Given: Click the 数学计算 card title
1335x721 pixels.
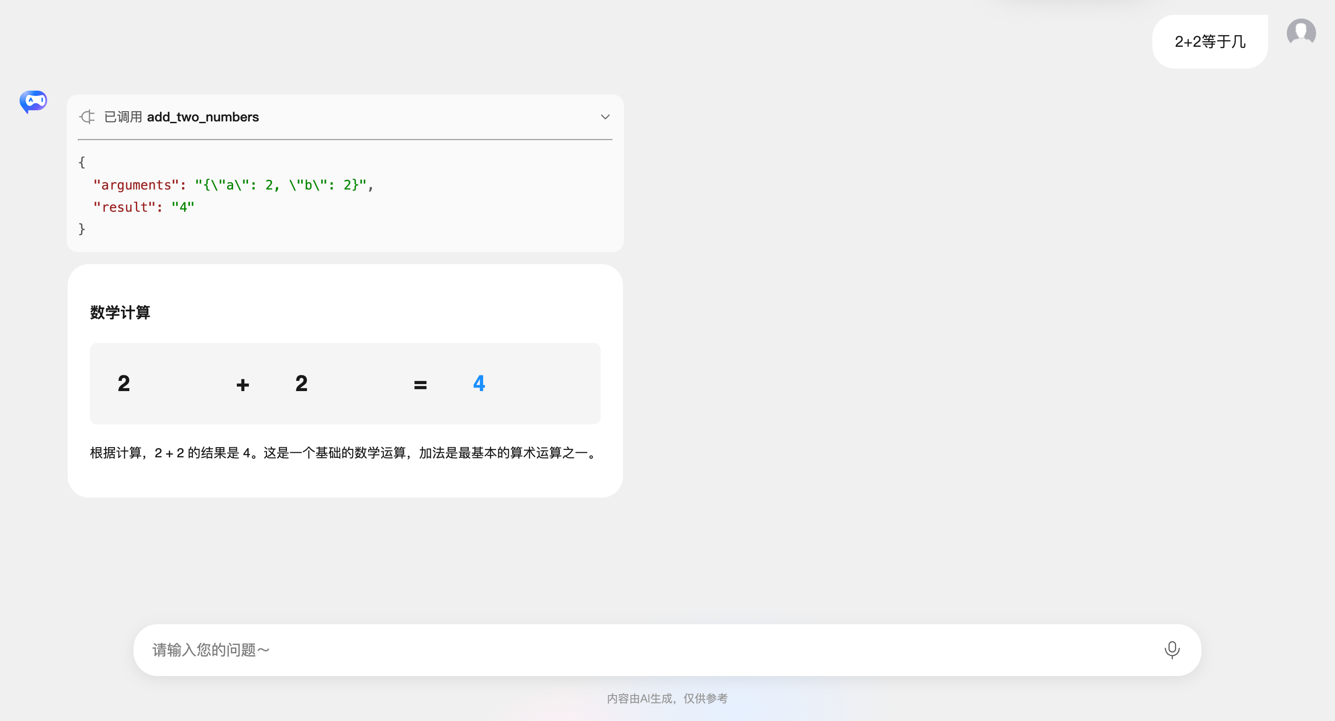Looking at the screenshot, I should [119, 312].
